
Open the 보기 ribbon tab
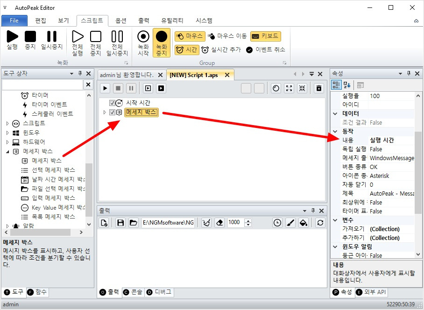point(64,21)
